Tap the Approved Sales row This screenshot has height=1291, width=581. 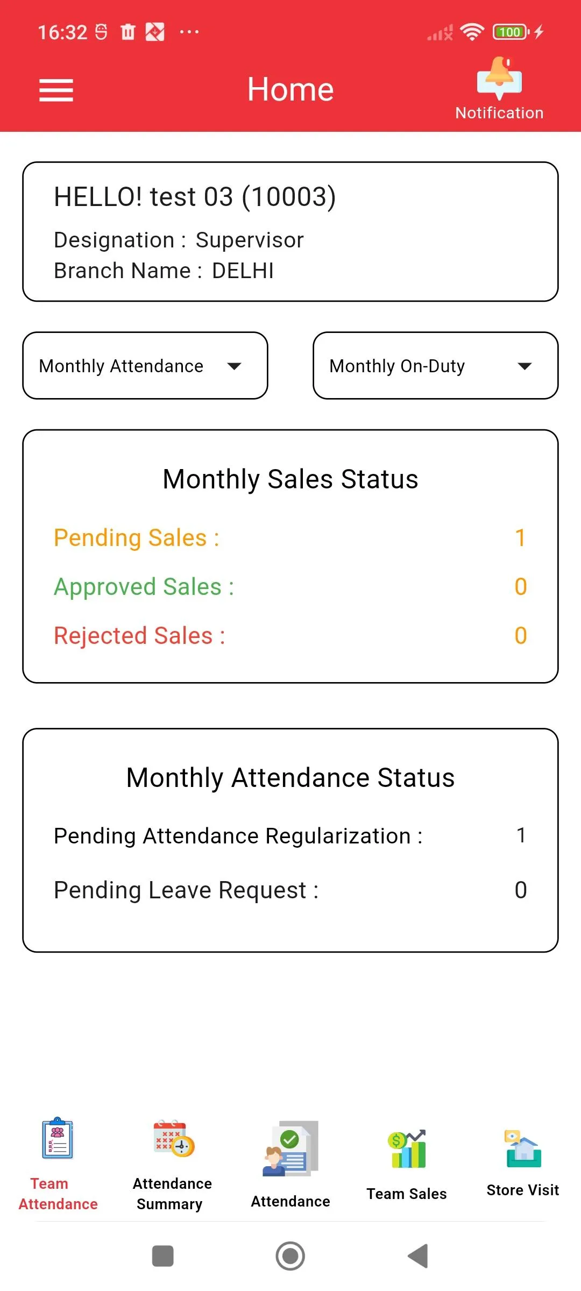(290, 587)
